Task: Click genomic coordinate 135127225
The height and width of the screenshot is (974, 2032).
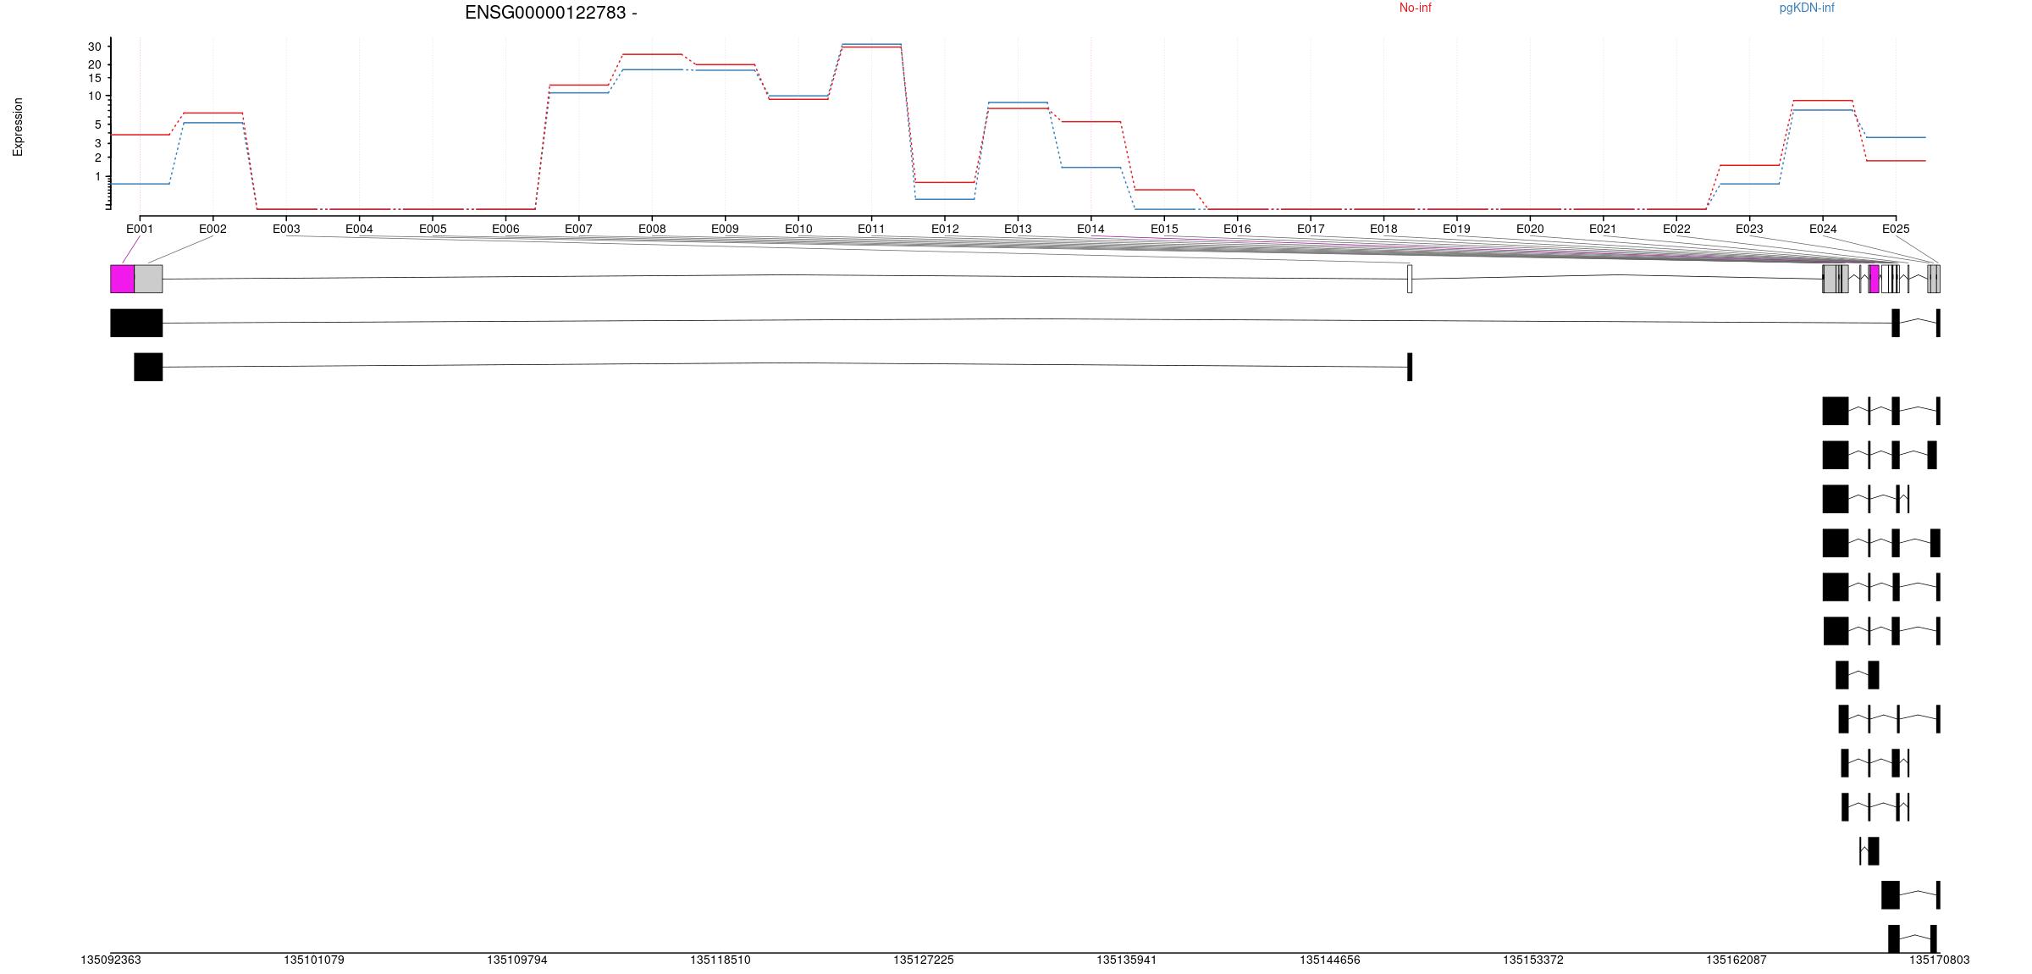Action: (x=924, y=960)
